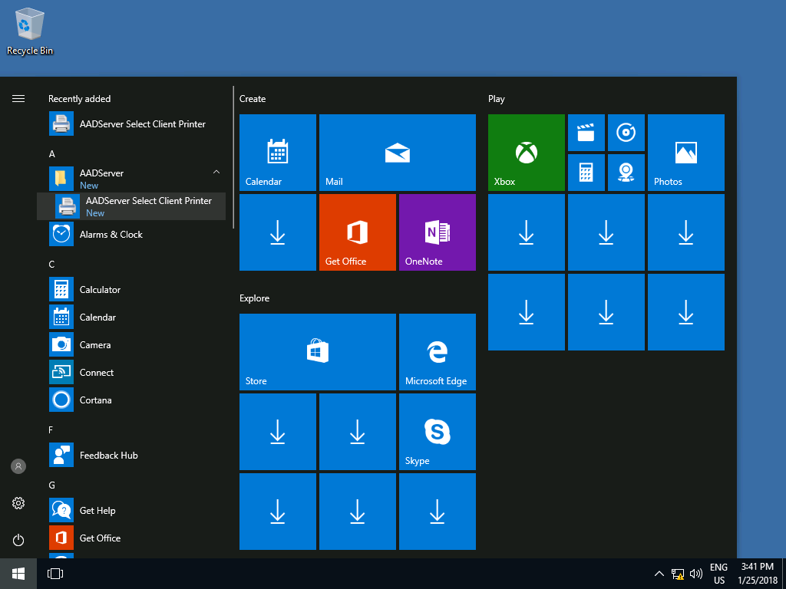Select Calculator from the app list
786x589 pixels.
pos(100,290)
